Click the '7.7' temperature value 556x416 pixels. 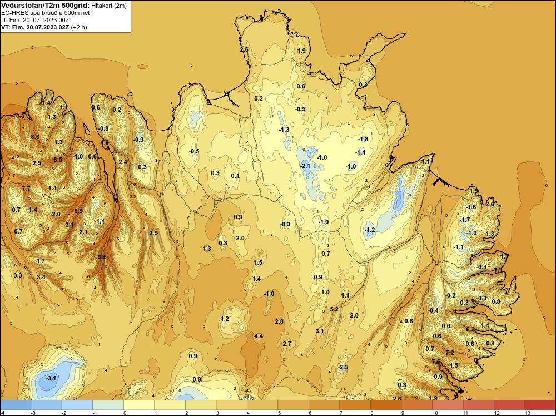coord(26,189)
